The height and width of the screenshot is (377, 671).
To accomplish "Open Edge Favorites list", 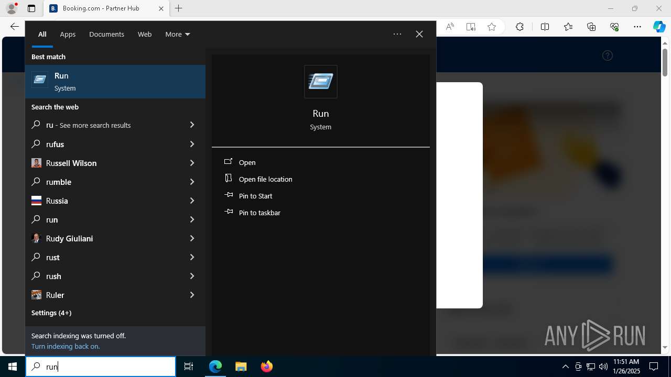I will (568, 27).
